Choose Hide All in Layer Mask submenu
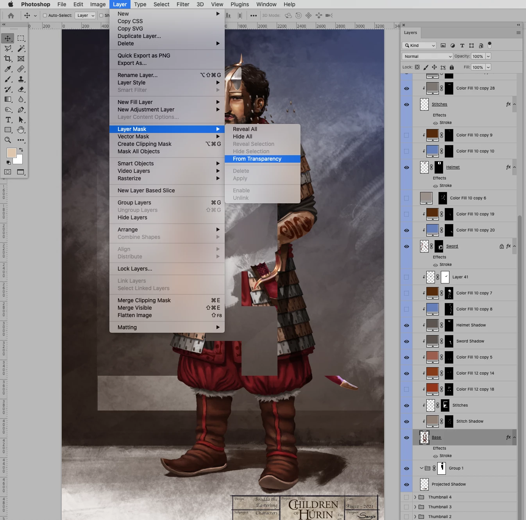Screen dimensions: 526x520 pos(263,136)
